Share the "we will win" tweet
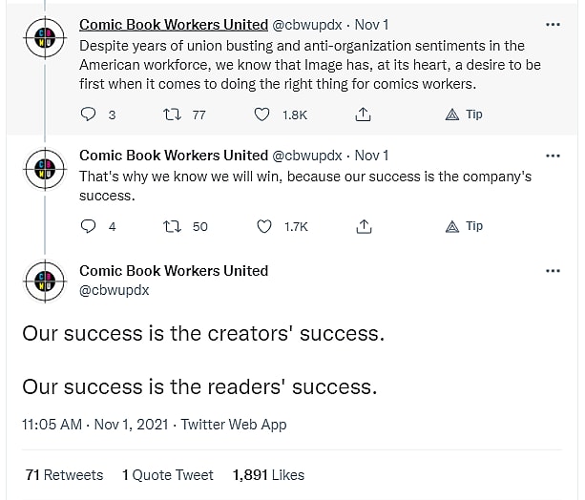 [x=363, y=226]
